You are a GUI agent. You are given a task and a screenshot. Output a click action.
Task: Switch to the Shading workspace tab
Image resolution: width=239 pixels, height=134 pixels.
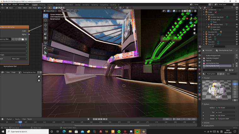(x=77, y=5)
